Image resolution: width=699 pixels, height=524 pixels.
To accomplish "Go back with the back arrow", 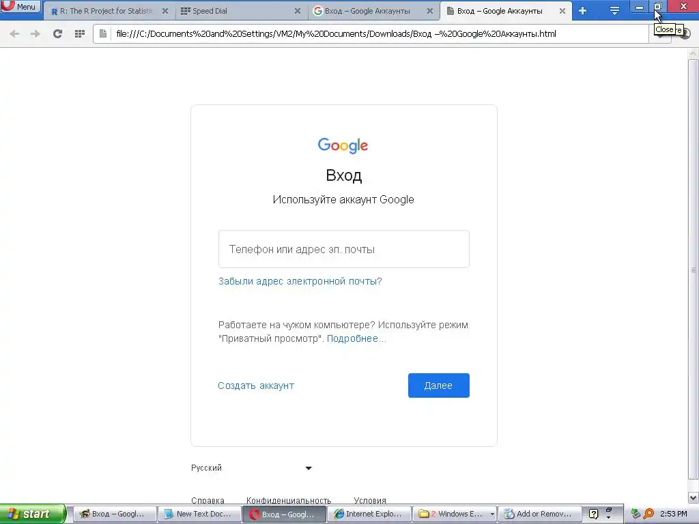I will point(14,33).
